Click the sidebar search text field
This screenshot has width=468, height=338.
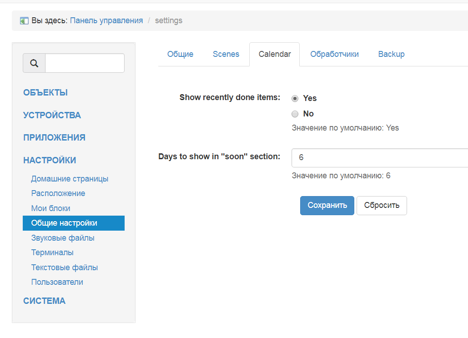point(85,63)
